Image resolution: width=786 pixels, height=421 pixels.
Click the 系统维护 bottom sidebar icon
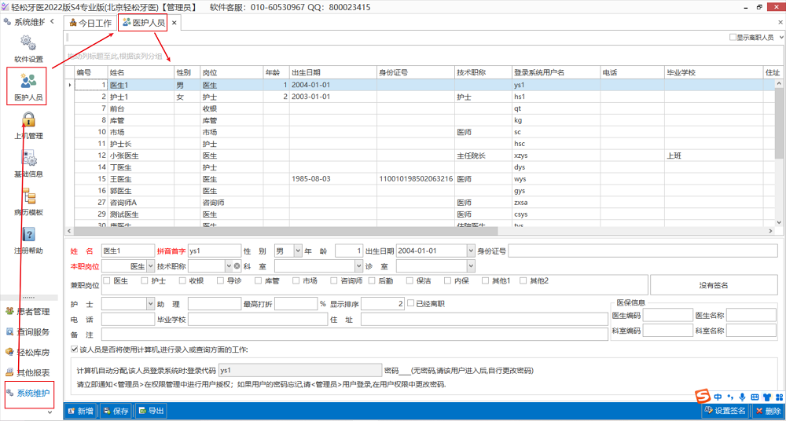pos(9,393)
